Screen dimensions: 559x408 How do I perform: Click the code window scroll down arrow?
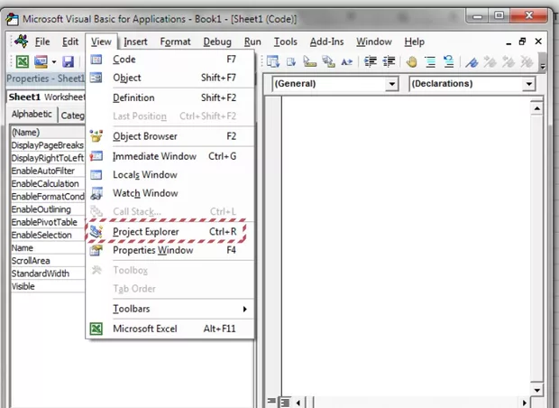pos(536,390)
